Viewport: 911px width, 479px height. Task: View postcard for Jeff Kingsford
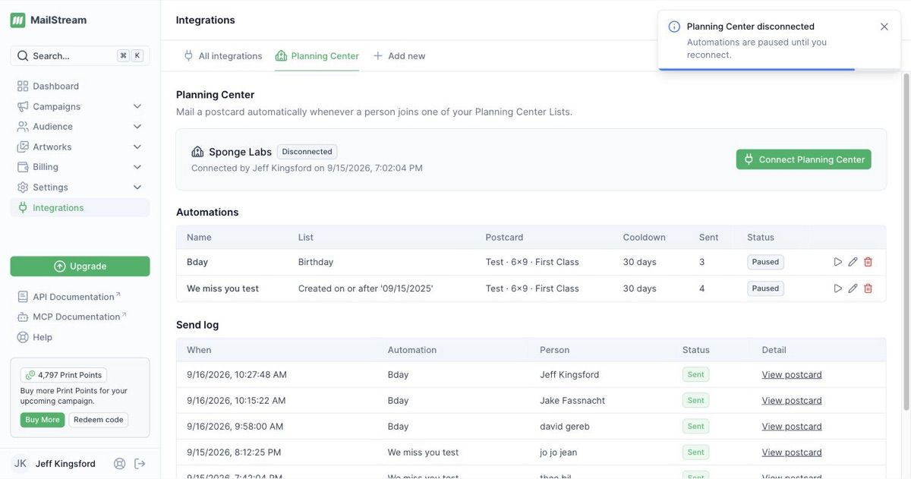792,375
